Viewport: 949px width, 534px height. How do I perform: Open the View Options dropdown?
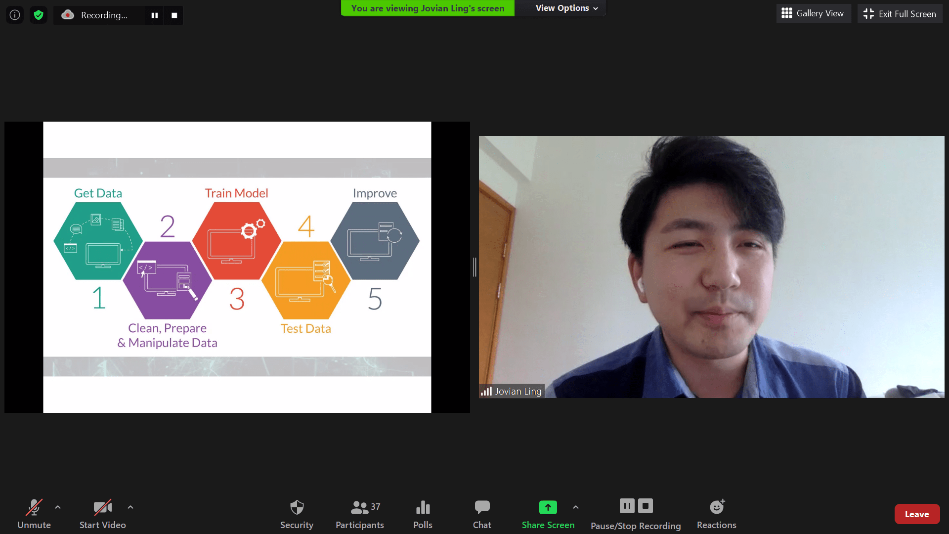click(x=566, y=8)
